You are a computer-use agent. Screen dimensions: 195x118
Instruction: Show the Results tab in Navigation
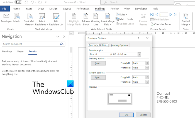(x=33, y=51)
